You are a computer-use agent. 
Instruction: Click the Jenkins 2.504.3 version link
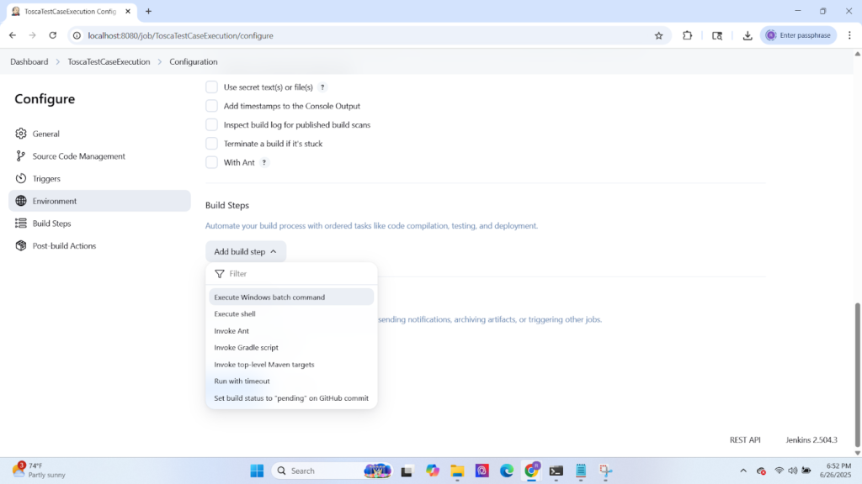point(810,439)
